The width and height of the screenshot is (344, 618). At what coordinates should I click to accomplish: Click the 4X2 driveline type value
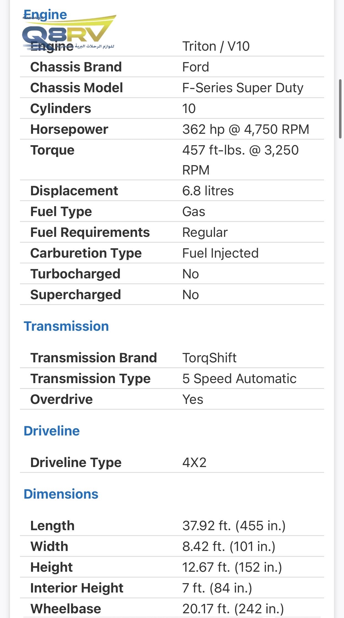click(x=194, y=462)
